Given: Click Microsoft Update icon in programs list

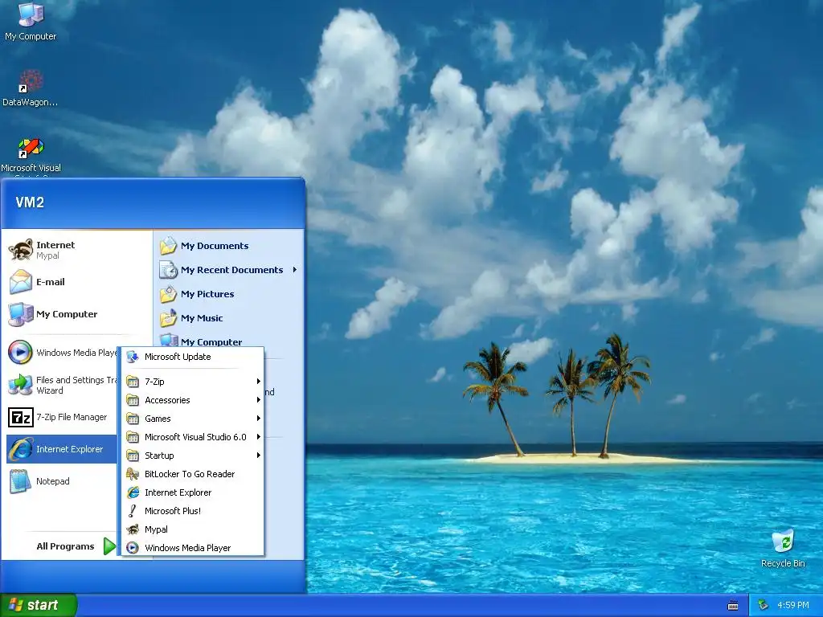Looking at the screenshot, I should tap(133, 357).
